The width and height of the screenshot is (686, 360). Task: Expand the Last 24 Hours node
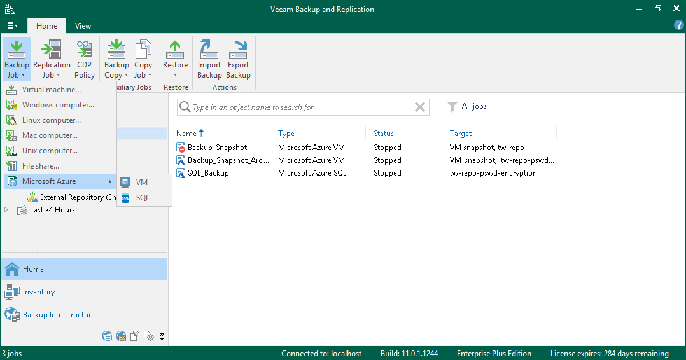[6, 210]
